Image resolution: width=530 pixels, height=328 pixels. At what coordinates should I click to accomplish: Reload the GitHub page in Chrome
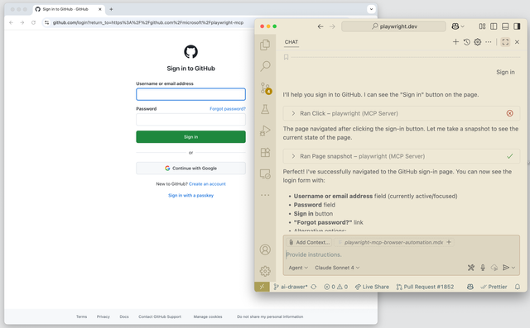pyautogui.click(x=33, y=22)
